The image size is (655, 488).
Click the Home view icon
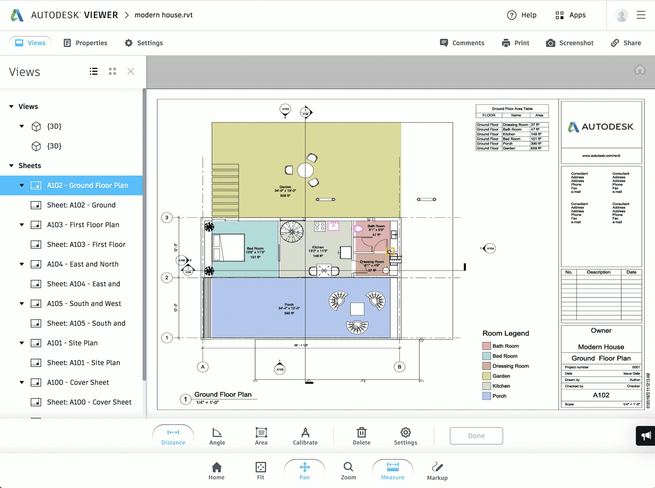click(216, 471)
